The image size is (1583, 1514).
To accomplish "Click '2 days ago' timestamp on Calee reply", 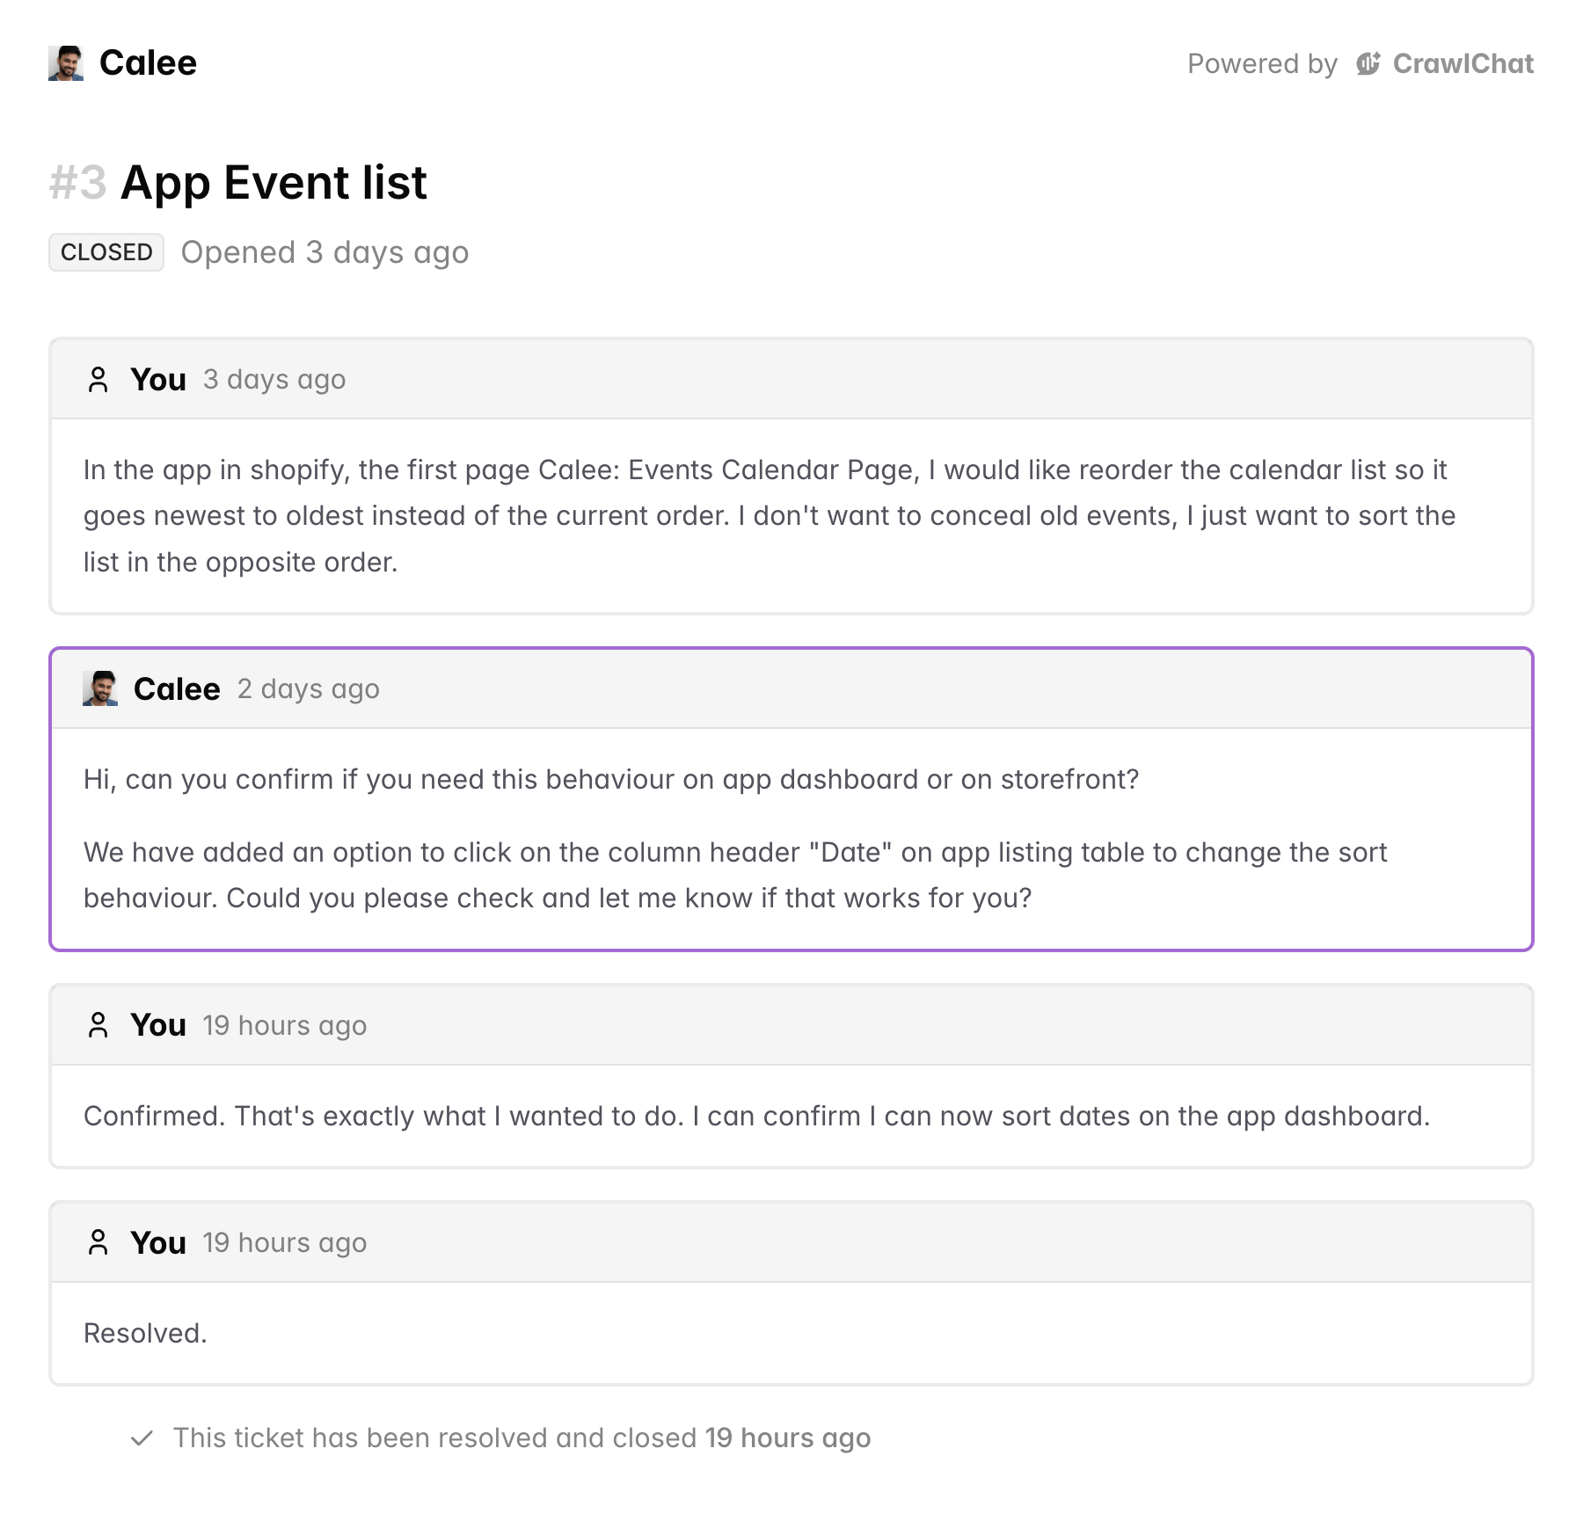I will pyautogui.click(x=308, y=689).
